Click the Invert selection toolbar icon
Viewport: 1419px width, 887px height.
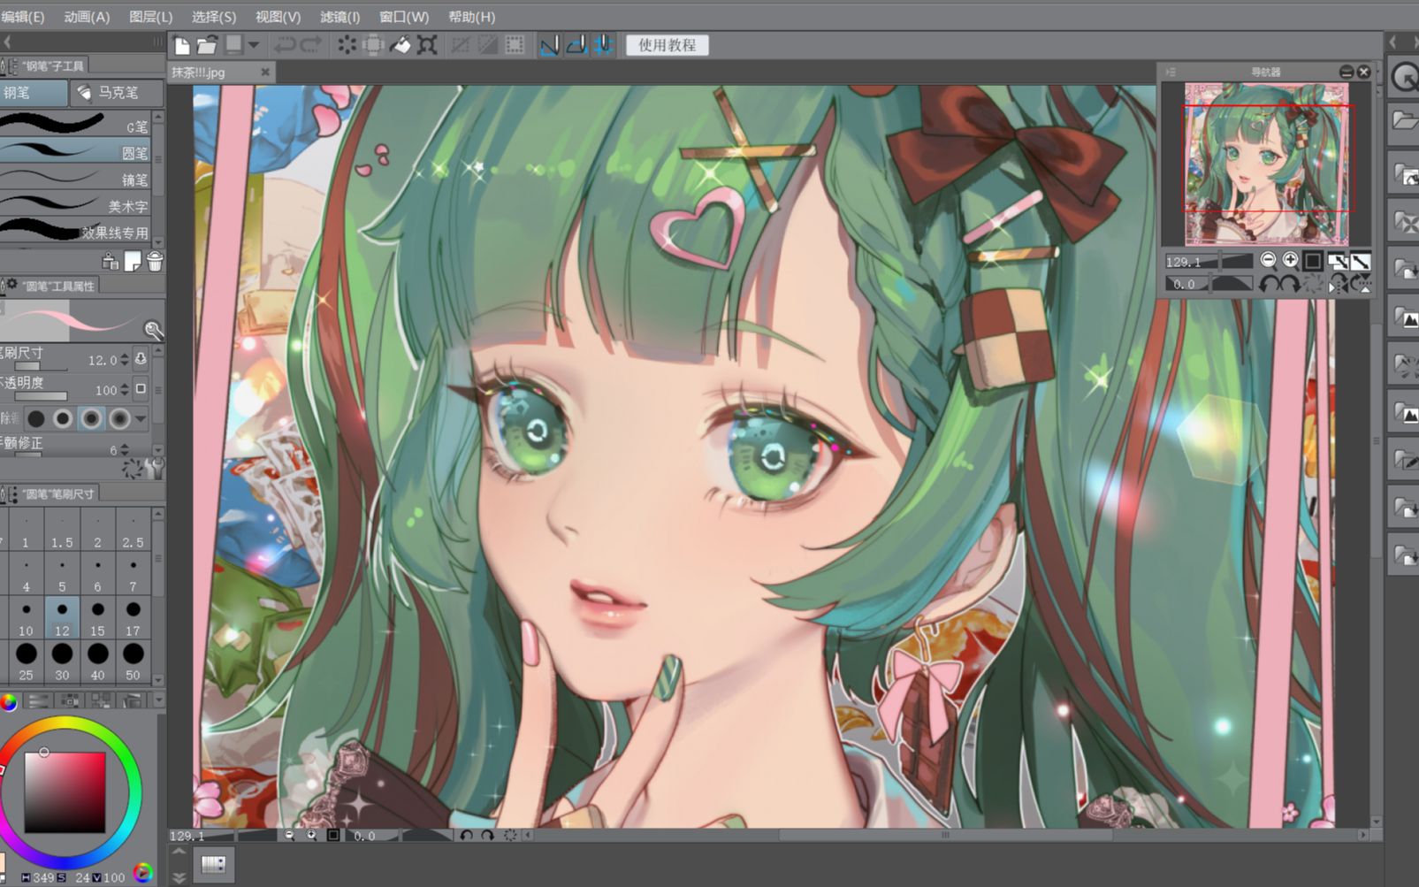point(487,45)
